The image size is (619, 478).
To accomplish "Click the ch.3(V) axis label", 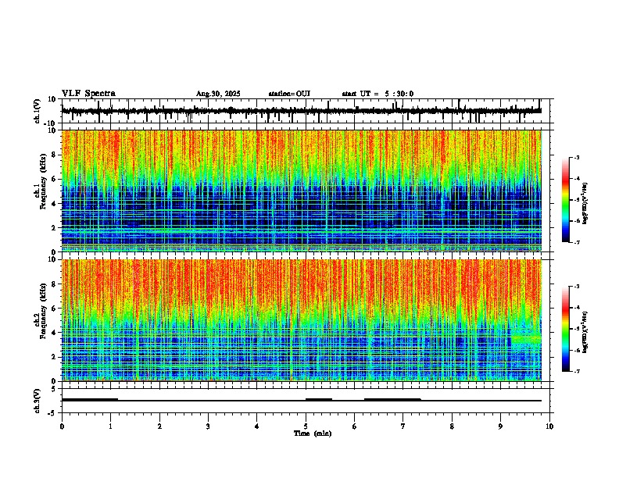I will tap(38, 401).
